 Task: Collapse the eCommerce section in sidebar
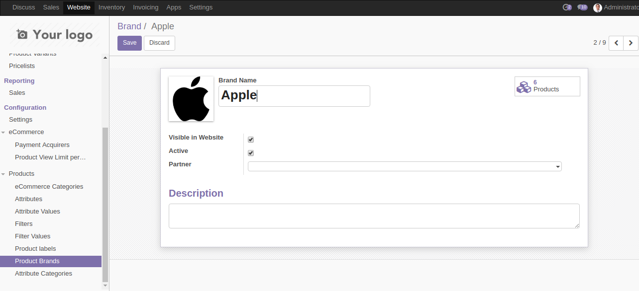point(3,133)
